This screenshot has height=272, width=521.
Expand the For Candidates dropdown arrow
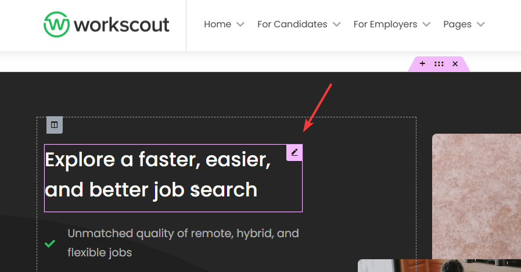coord(337,24)
